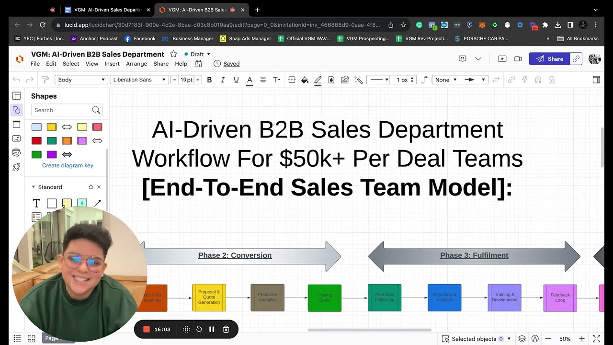Open the text options T dropdown
613x345 pixels.
(x=276, y=80)
